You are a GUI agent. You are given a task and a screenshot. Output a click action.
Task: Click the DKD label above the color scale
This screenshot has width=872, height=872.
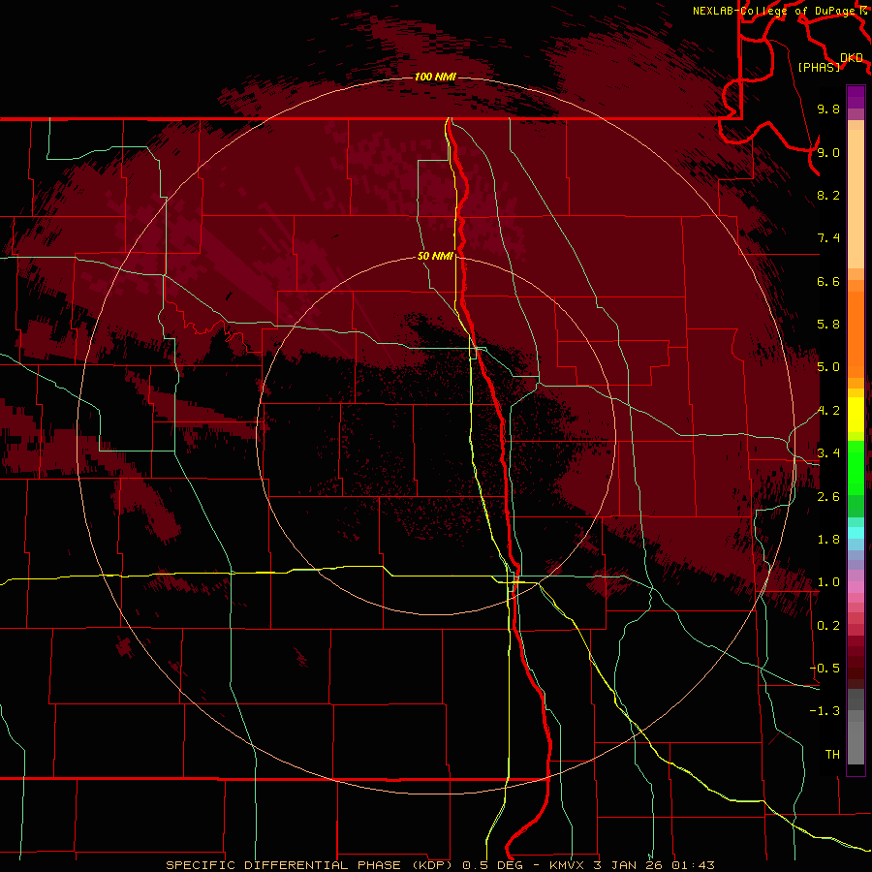(852, 58)
